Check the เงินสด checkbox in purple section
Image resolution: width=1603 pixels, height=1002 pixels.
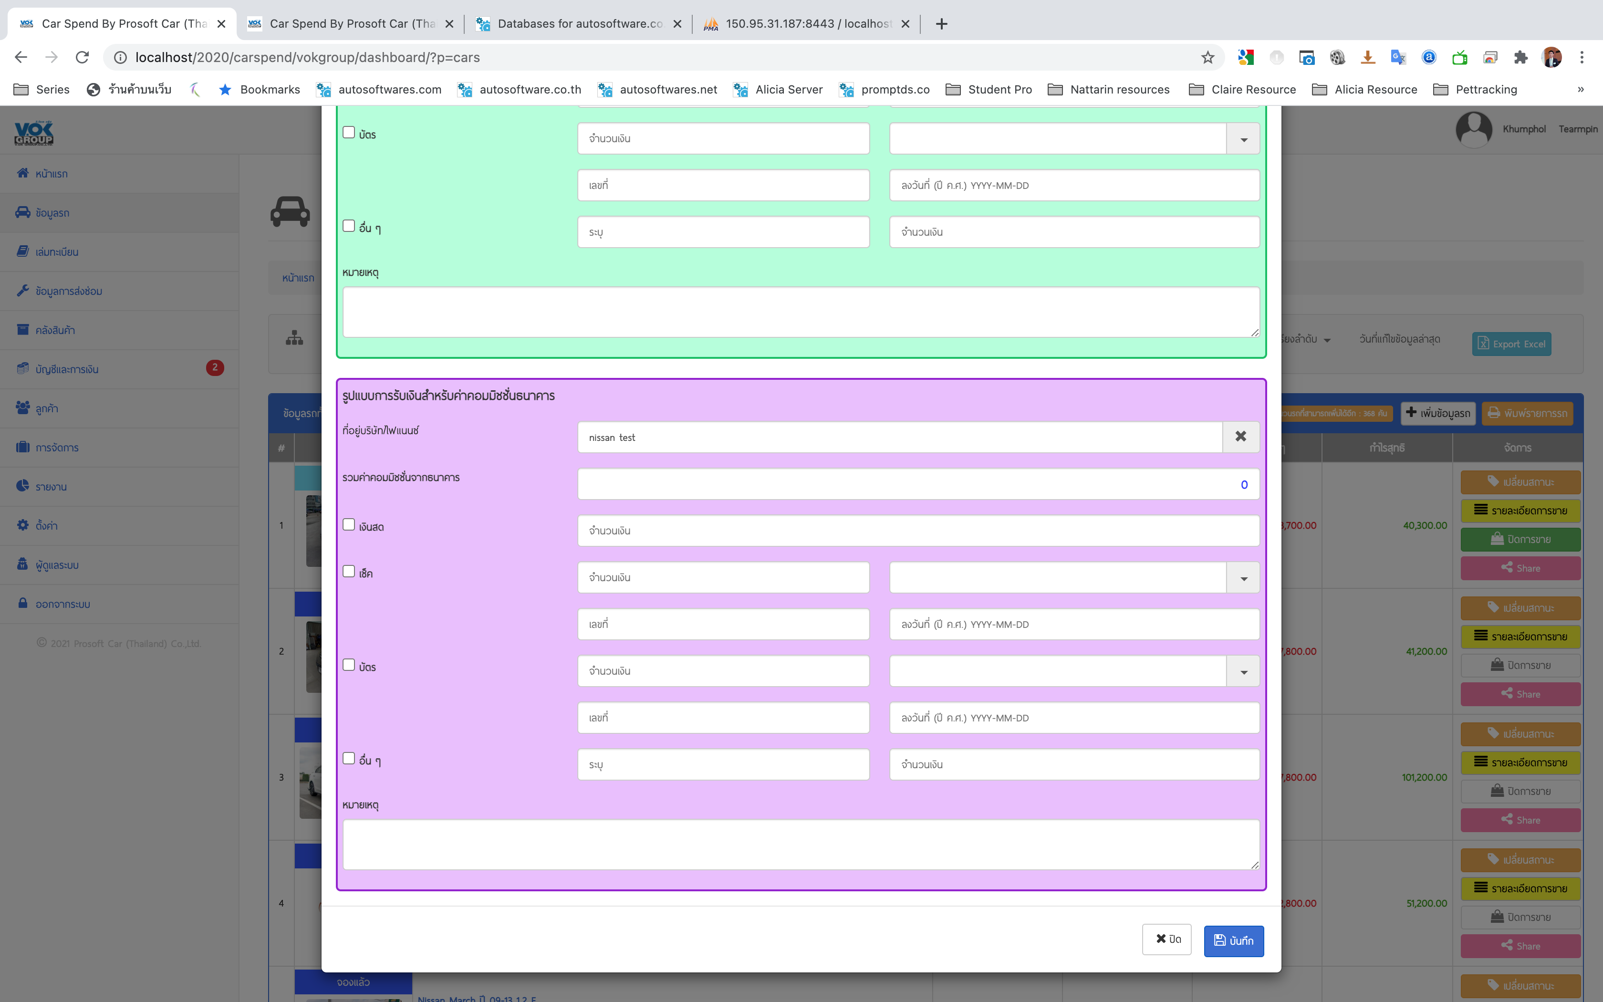pos(348,525)
